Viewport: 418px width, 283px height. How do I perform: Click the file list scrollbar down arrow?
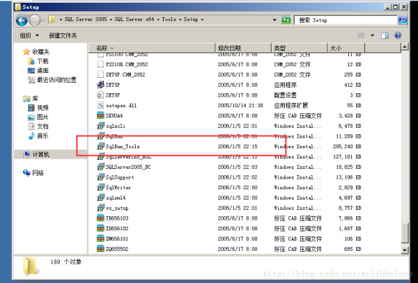tap(405, 250)
